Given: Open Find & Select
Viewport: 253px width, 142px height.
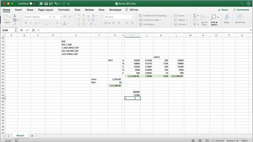Looking at the screenshot, I should [x=214, y=20].
